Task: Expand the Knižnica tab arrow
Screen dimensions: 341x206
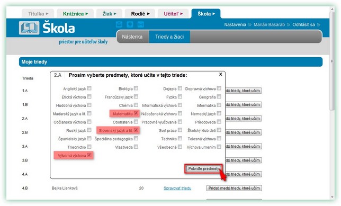Action: coord(87,14)
